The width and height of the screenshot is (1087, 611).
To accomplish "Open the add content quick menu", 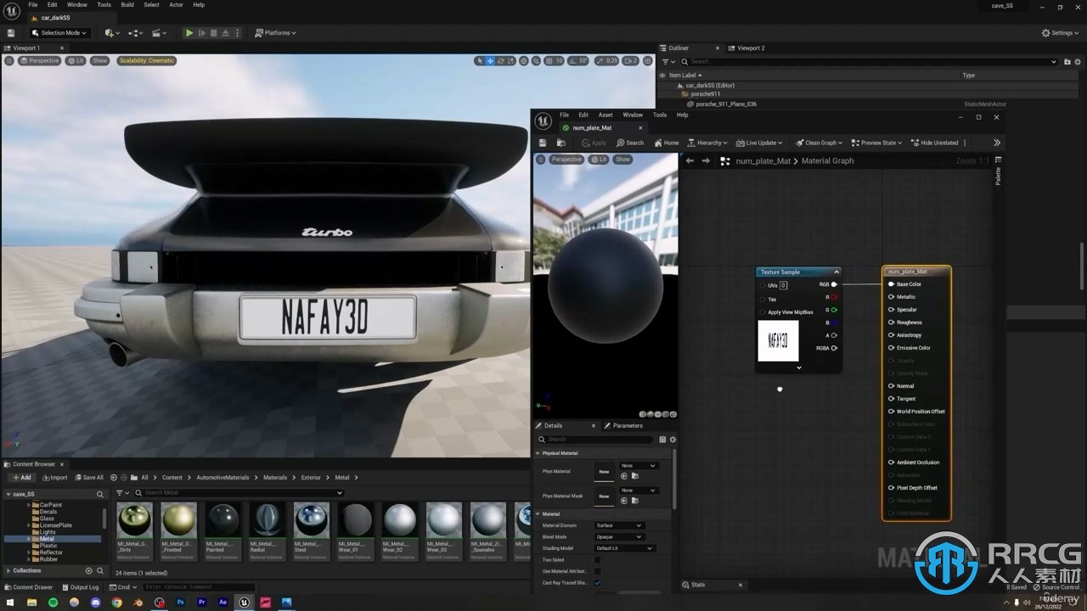I will [111, 33].
